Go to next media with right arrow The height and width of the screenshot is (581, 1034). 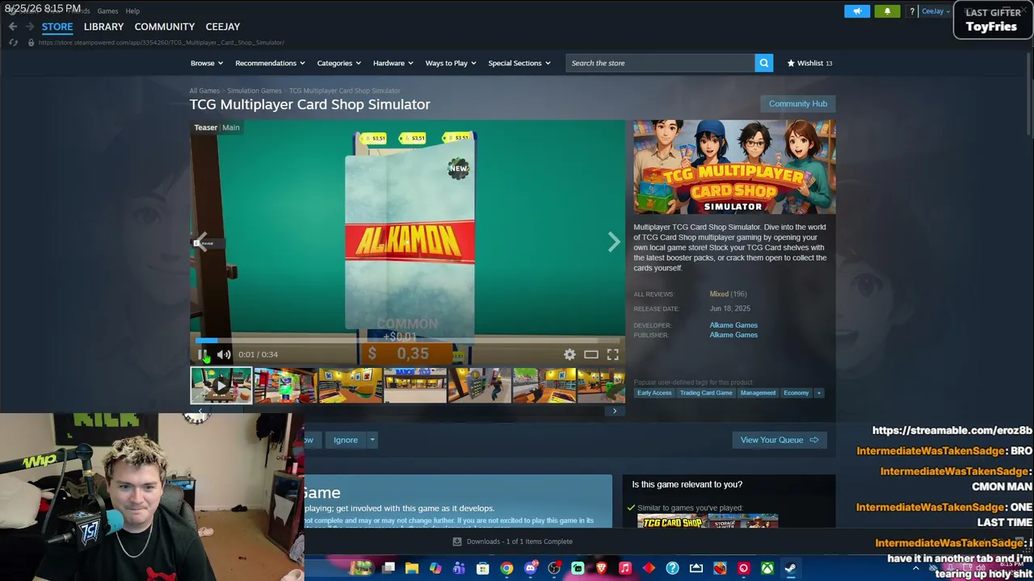point(614,242)
